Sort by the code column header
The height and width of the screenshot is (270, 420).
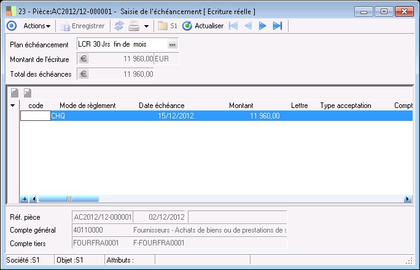(36, 106)
